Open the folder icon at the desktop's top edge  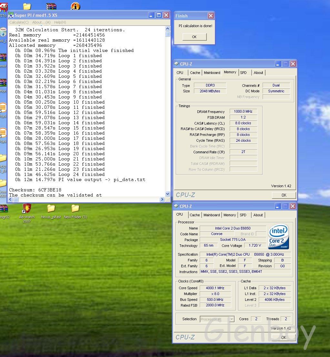(x=27, y=6)
